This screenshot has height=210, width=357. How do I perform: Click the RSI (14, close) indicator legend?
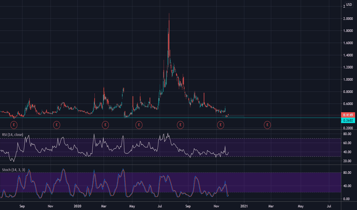(x=13, y=135)
